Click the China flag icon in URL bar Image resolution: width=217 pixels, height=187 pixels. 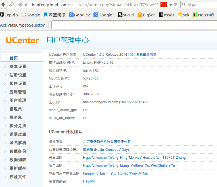tap(164, 5)
